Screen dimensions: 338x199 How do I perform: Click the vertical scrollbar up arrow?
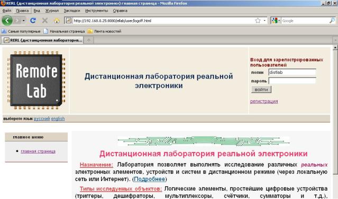pos(335,48)
